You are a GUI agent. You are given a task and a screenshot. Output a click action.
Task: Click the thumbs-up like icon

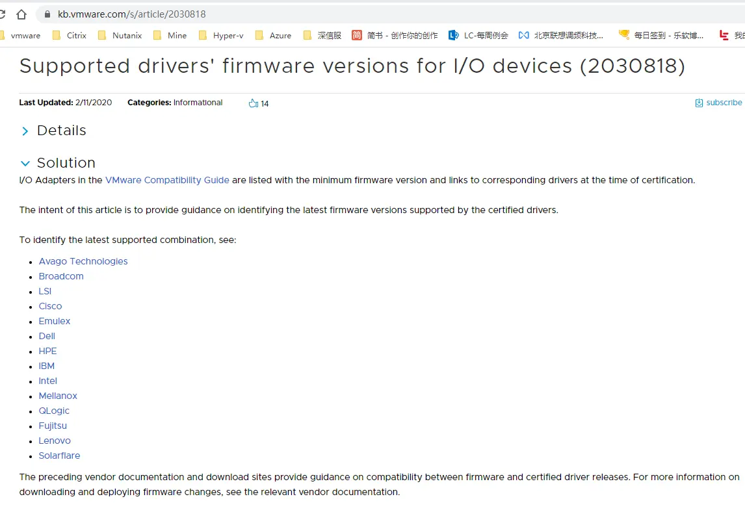tap(254, 103)
